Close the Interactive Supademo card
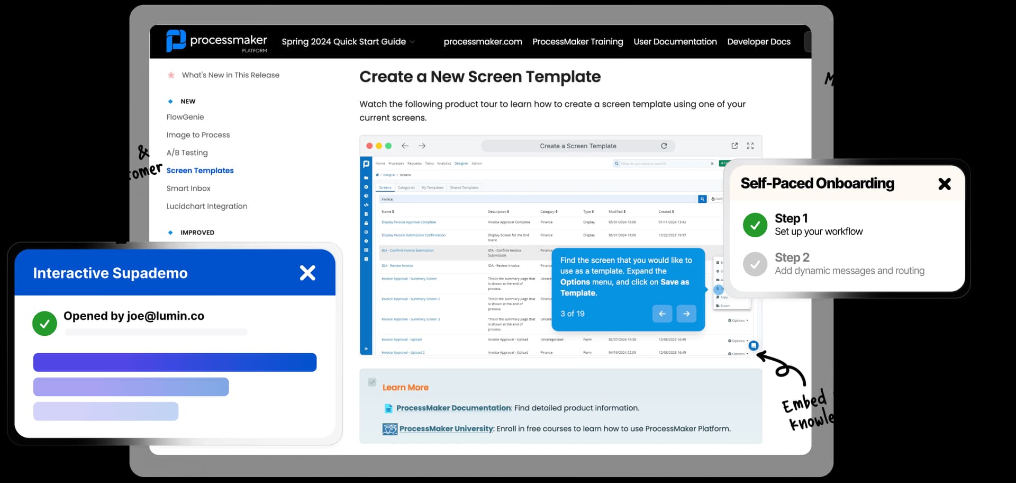1016x483 pixels. [x=307, y=273]
